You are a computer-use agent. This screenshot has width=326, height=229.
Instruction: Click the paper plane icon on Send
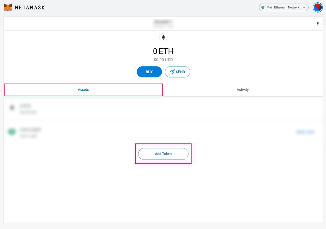[x=172, y=72]
